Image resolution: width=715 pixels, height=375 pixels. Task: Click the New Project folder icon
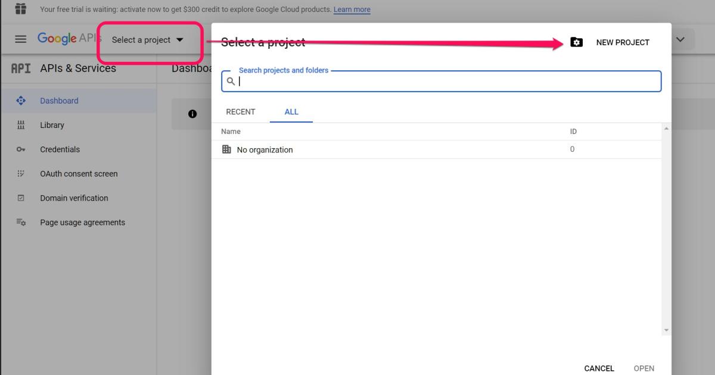click(576, 42)
